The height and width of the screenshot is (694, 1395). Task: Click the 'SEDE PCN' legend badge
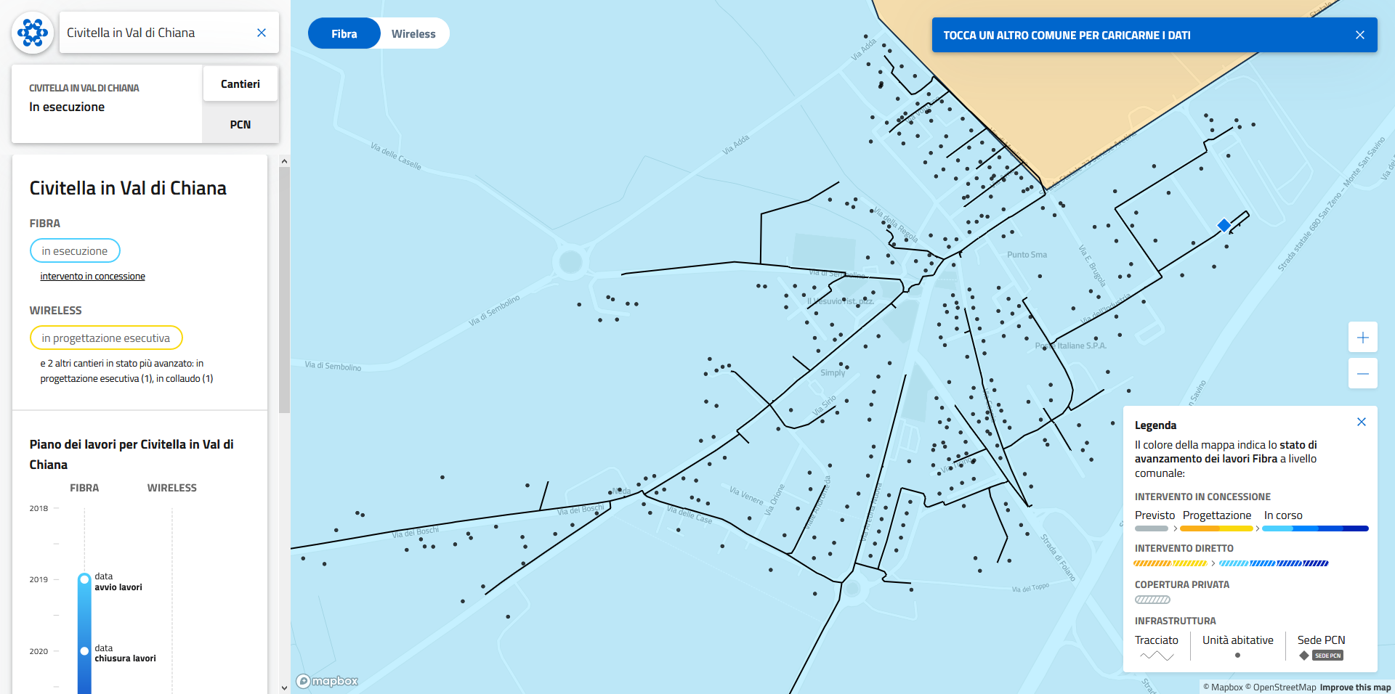coord(1327,656)
